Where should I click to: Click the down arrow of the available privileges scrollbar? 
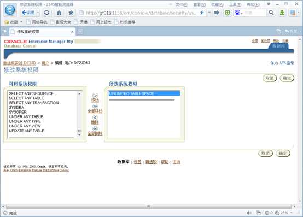point(79,135)
